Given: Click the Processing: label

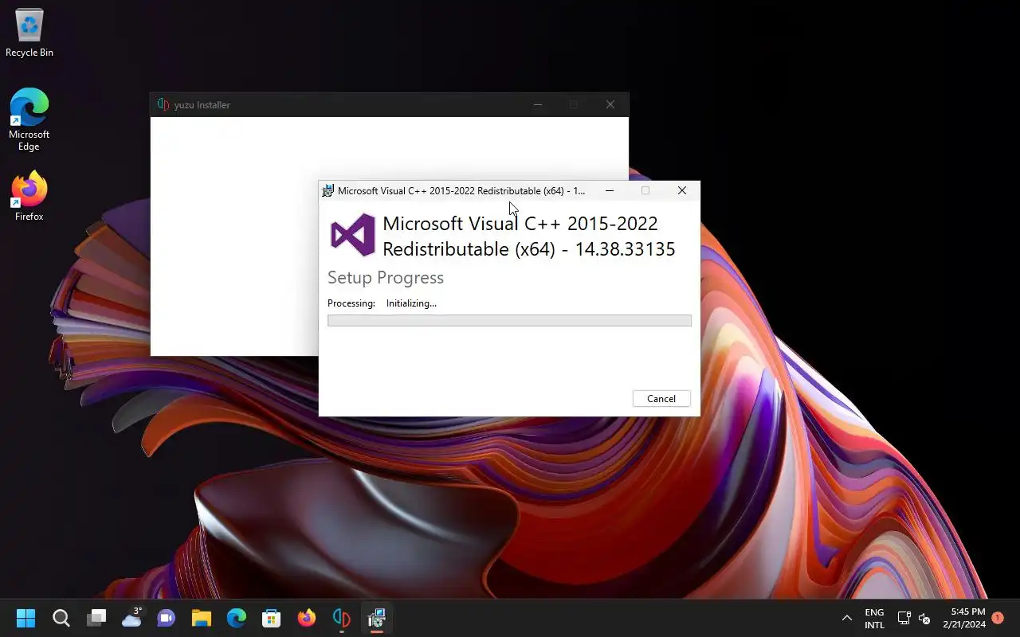Looking at the screenshot, I should tap(351, 303).
